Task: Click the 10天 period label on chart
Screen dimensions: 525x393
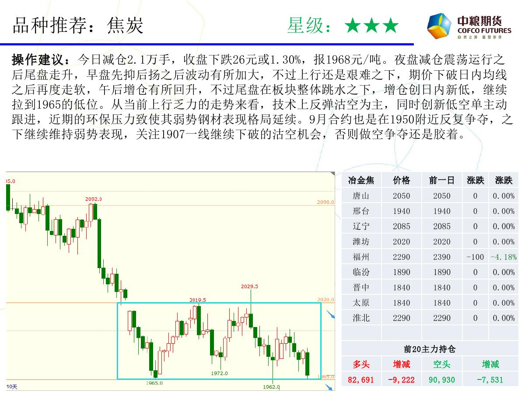Action: pyautogui.click(x=12, y=387)
